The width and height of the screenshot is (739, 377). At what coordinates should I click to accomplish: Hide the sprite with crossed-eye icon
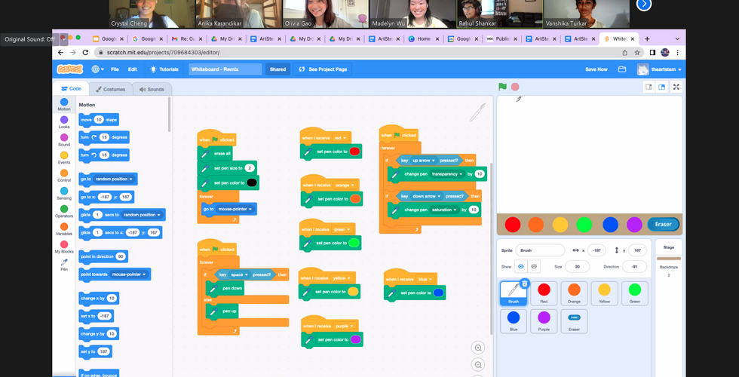tap(534, 266)
